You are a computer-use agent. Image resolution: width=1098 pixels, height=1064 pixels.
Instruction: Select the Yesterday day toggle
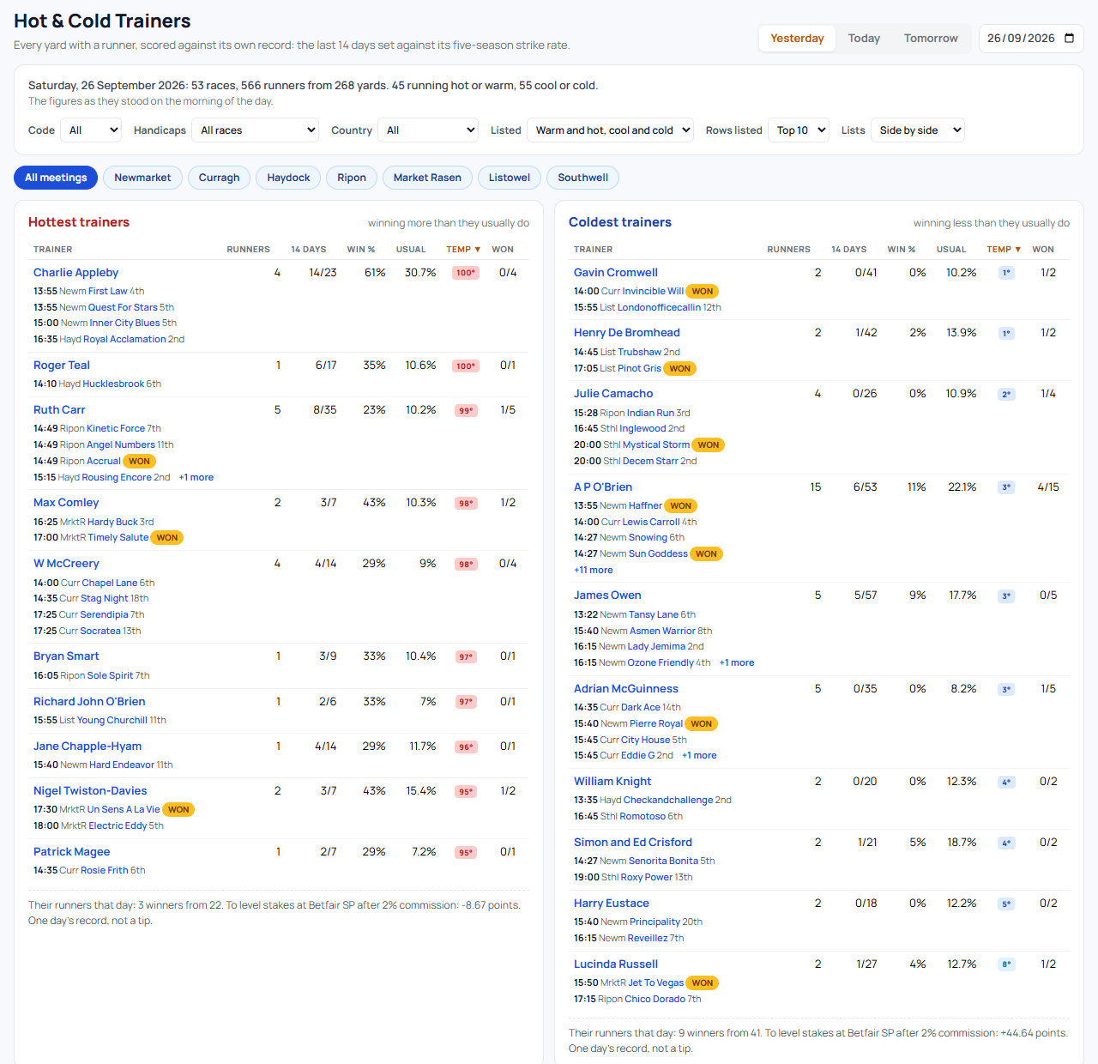[797, 39]
